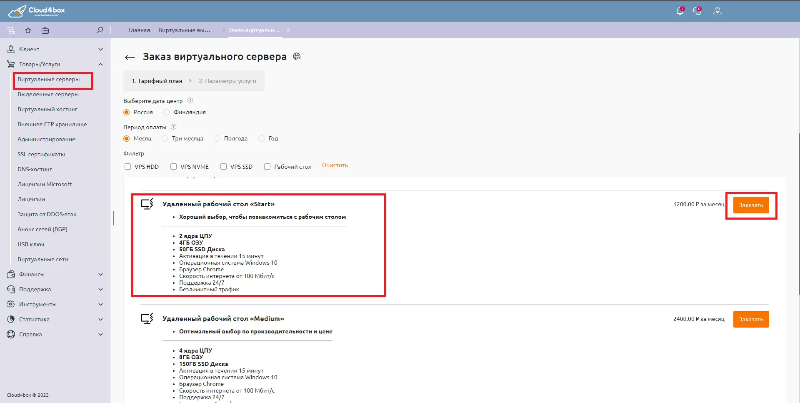This screenshot has width=800, height=403.
Task: Click the Товары/Услуги cart icon
Action: point(11,64)
